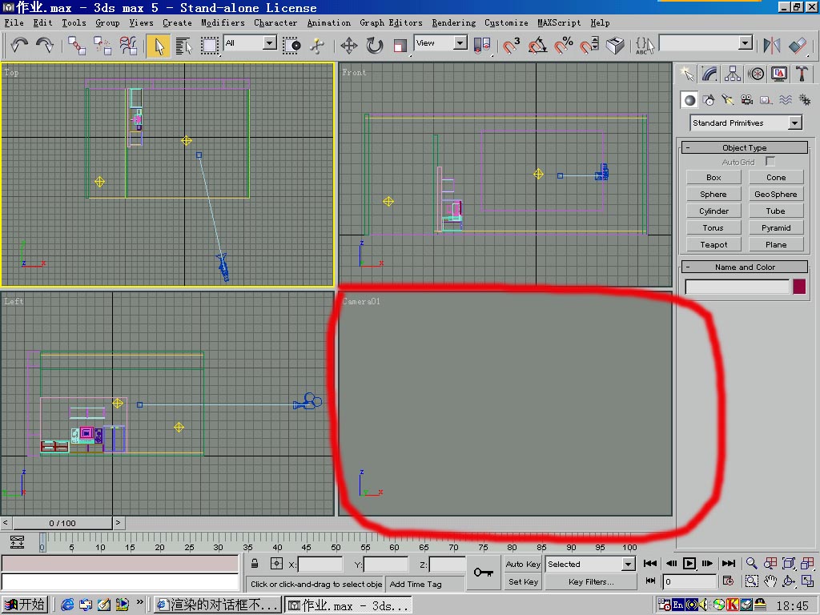Toggle the selection lock padlock
The width and height of the screenshot is (820, 615).
(x=255, y=564)
